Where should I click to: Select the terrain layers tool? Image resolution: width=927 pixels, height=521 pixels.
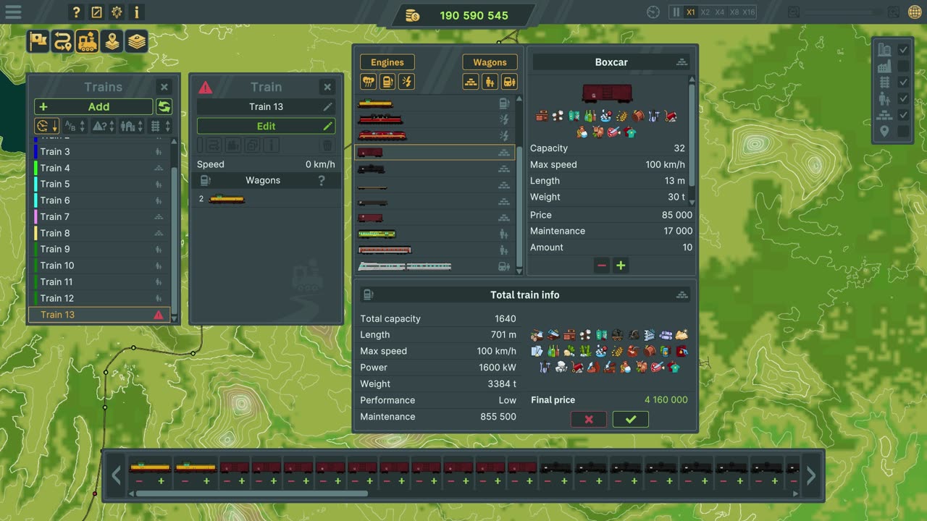pyautogui.click(x=136, y=41)
